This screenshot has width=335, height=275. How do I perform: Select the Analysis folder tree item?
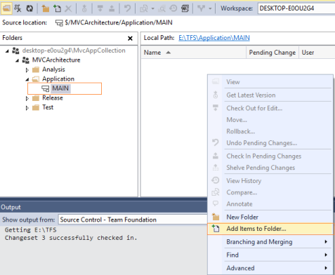53,69
